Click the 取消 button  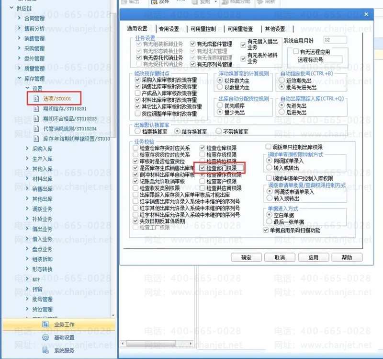[280, 257]
